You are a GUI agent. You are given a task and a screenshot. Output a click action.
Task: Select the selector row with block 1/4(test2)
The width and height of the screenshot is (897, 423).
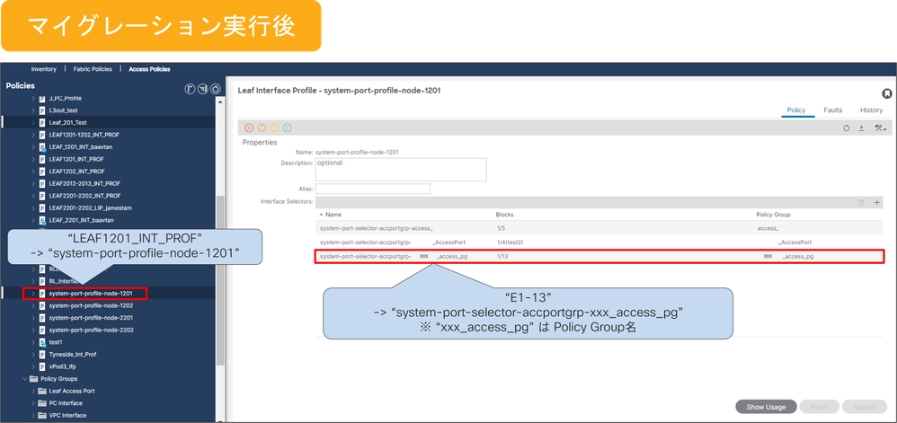599,242
